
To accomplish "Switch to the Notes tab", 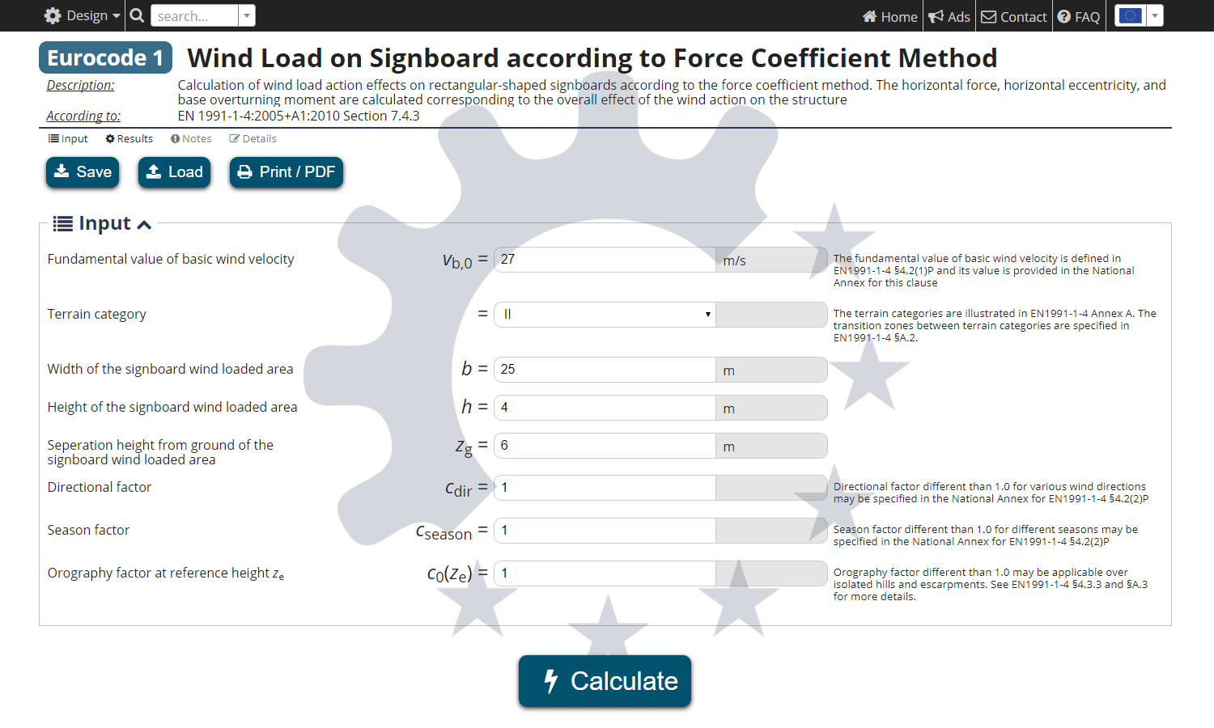I will (191, 138).
